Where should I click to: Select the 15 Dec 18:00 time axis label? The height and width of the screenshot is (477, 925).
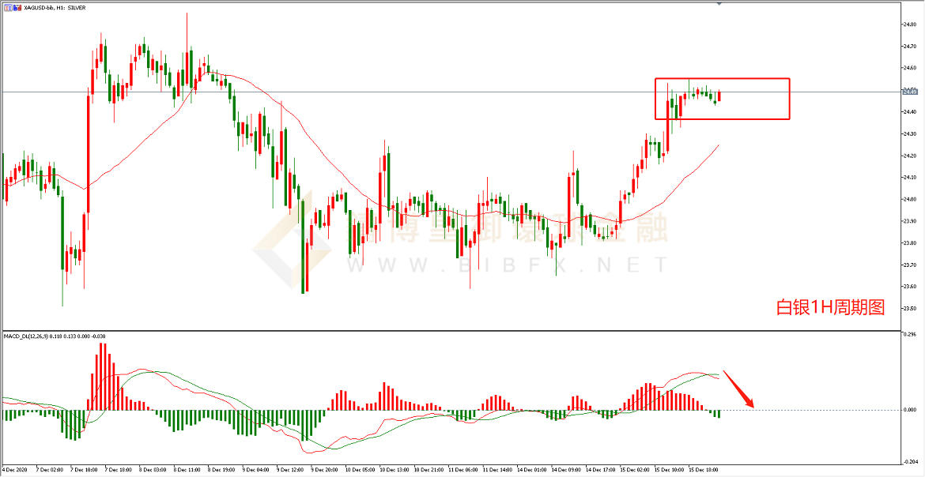(x=704, y=469)
